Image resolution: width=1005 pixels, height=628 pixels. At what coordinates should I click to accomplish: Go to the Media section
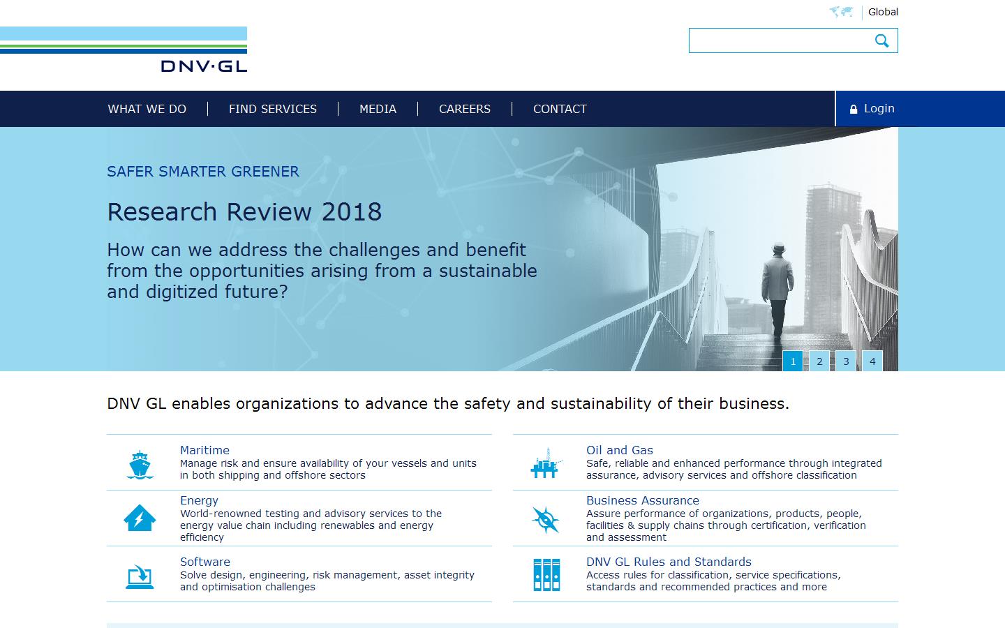click(378, 109)
